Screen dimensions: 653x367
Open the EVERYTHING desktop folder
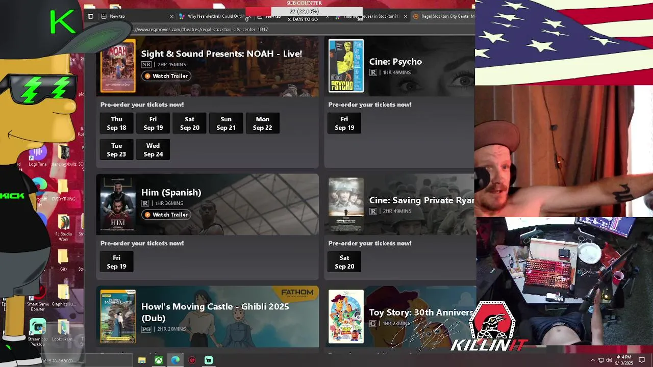click(63, 190)
